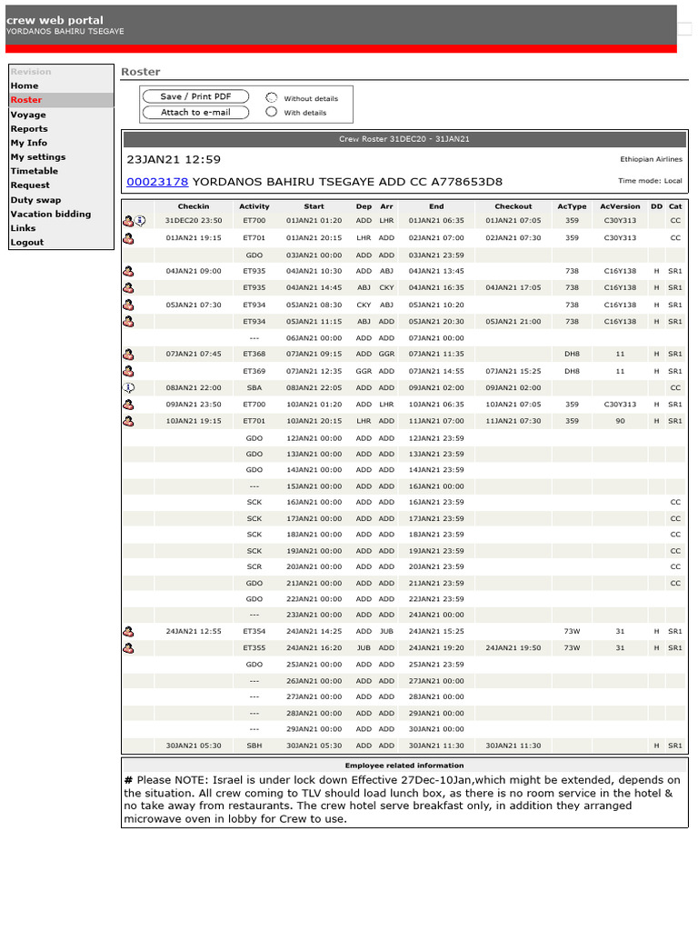Select the With details radio button
The image size is (698, 931).
click(x=271, y=112)
